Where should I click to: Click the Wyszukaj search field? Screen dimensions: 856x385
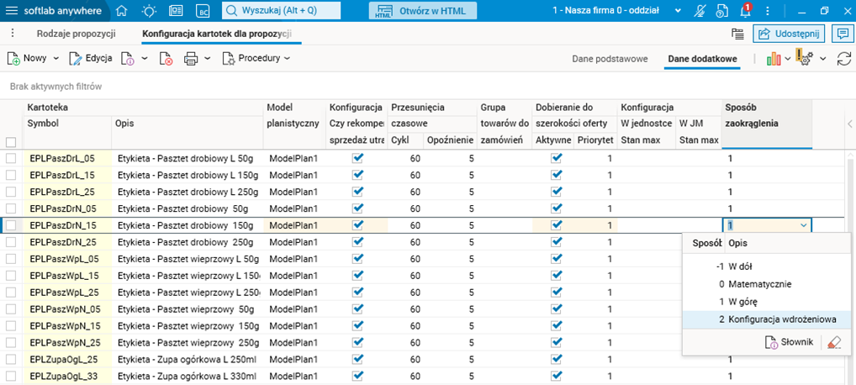pyautogui.click(x=282, y=11)
